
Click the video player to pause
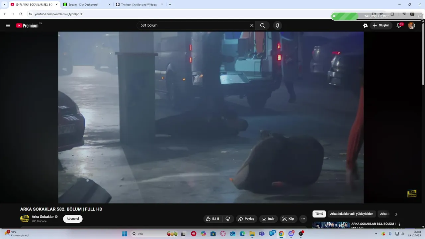point(211,118)
